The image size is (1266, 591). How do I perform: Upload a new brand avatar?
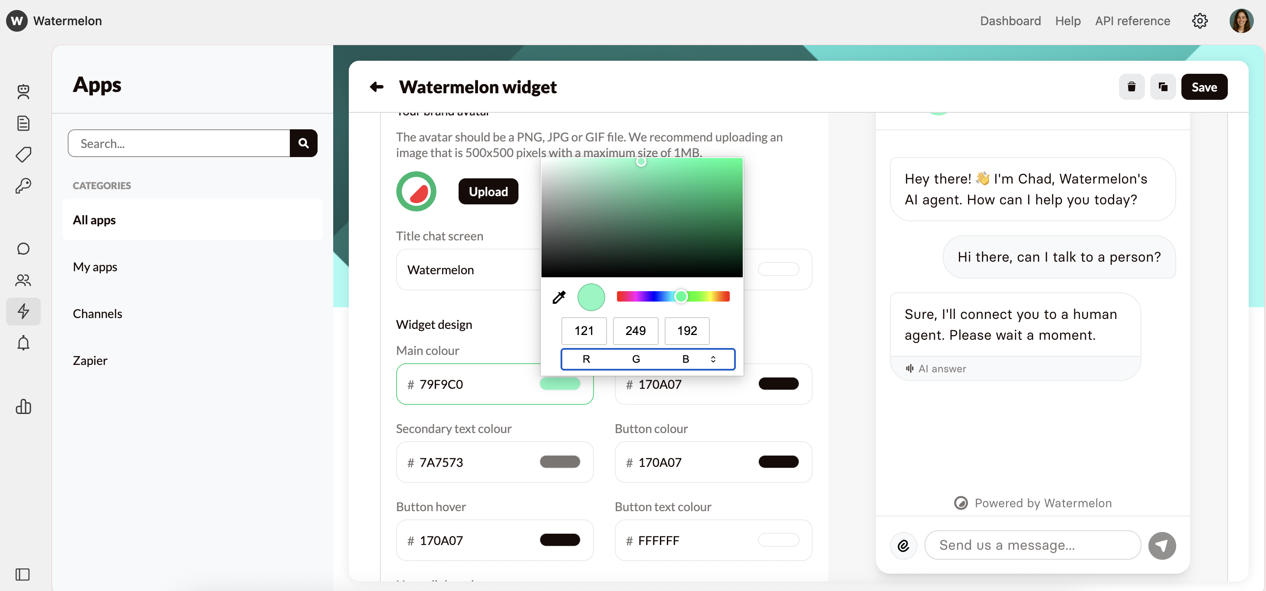(488, 191)
